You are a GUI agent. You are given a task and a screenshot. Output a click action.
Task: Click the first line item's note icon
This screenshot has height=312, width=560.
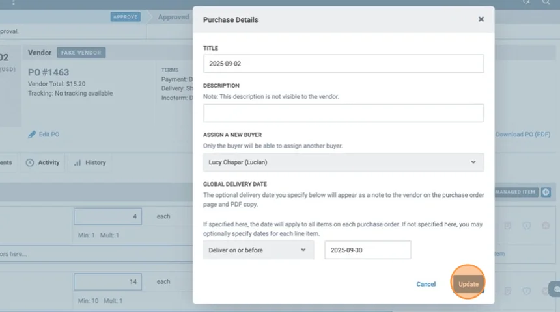click(x=508, y=226)
